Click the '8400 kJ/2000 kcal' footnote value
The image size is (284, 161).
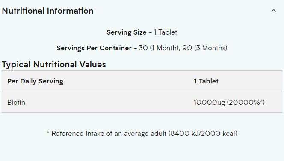tap(203, 134)
